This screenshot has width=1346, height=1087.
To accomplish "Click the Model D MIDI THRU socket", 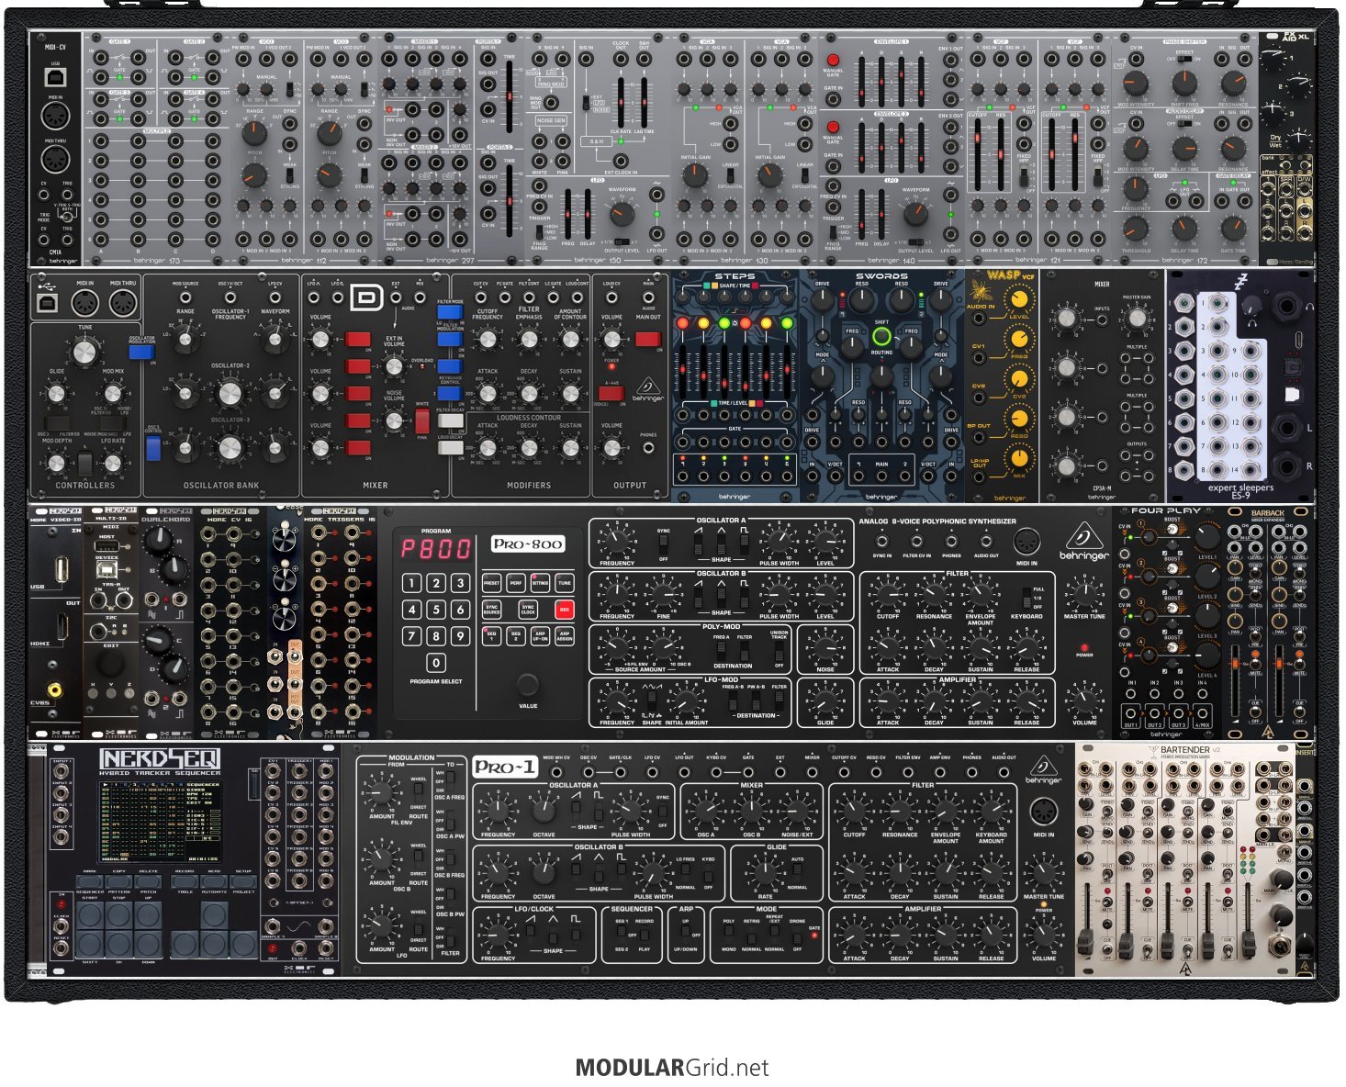I will point(122,304).
